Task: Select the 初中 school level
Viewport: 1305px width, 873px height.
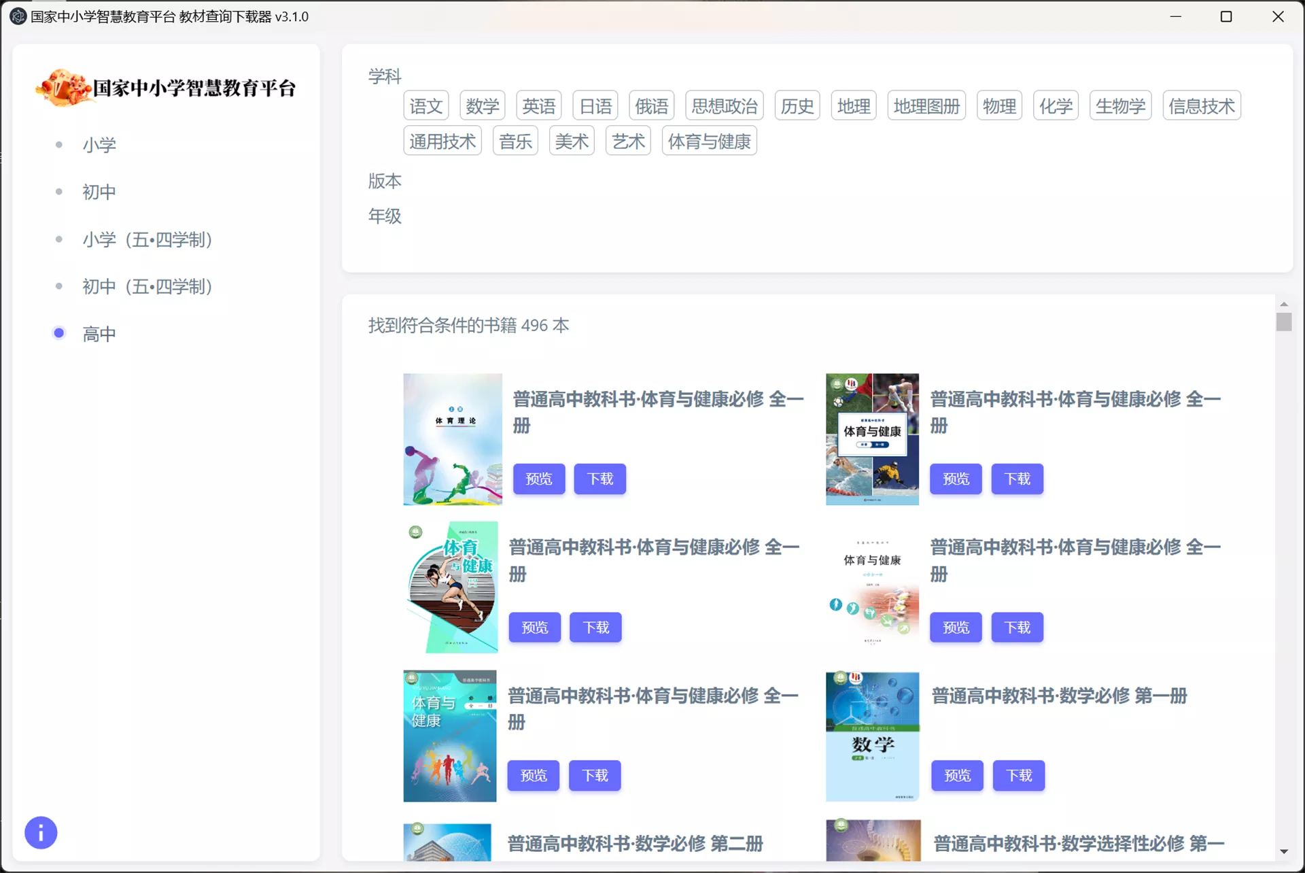Action: [99, 192]
